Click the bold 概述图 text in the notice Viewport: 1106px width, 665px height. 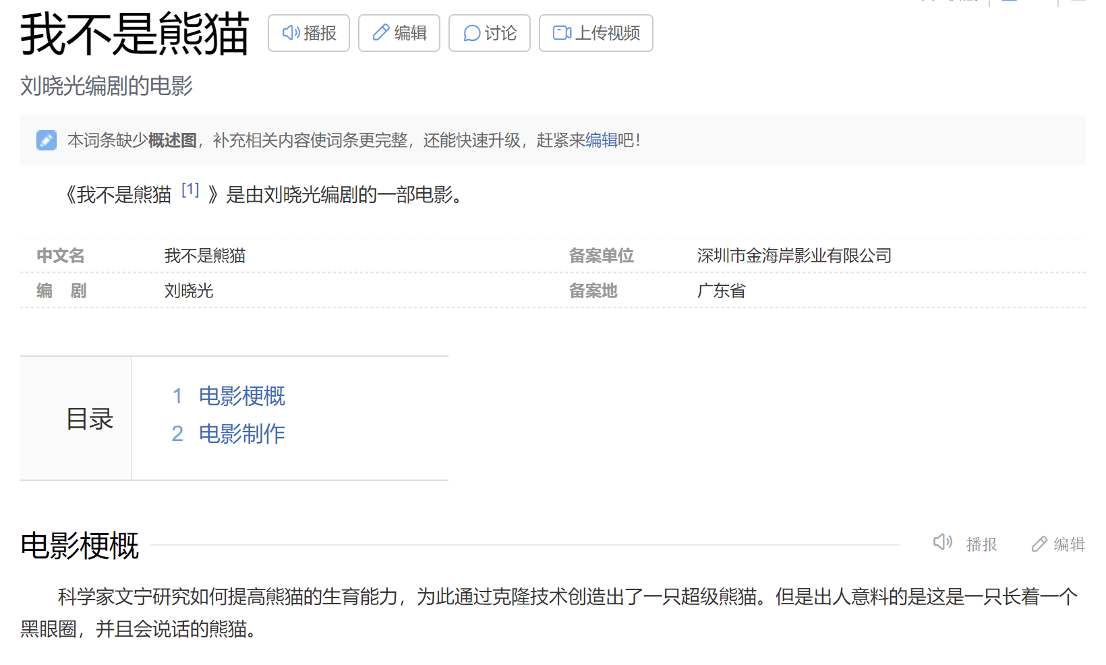tap(172, 140)
